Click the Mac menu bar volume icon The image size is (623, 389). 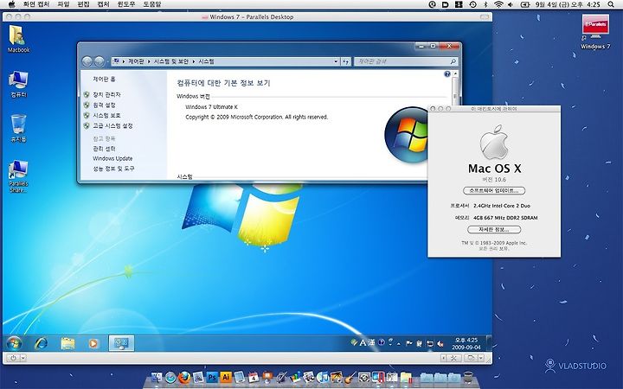pos(511,4)
